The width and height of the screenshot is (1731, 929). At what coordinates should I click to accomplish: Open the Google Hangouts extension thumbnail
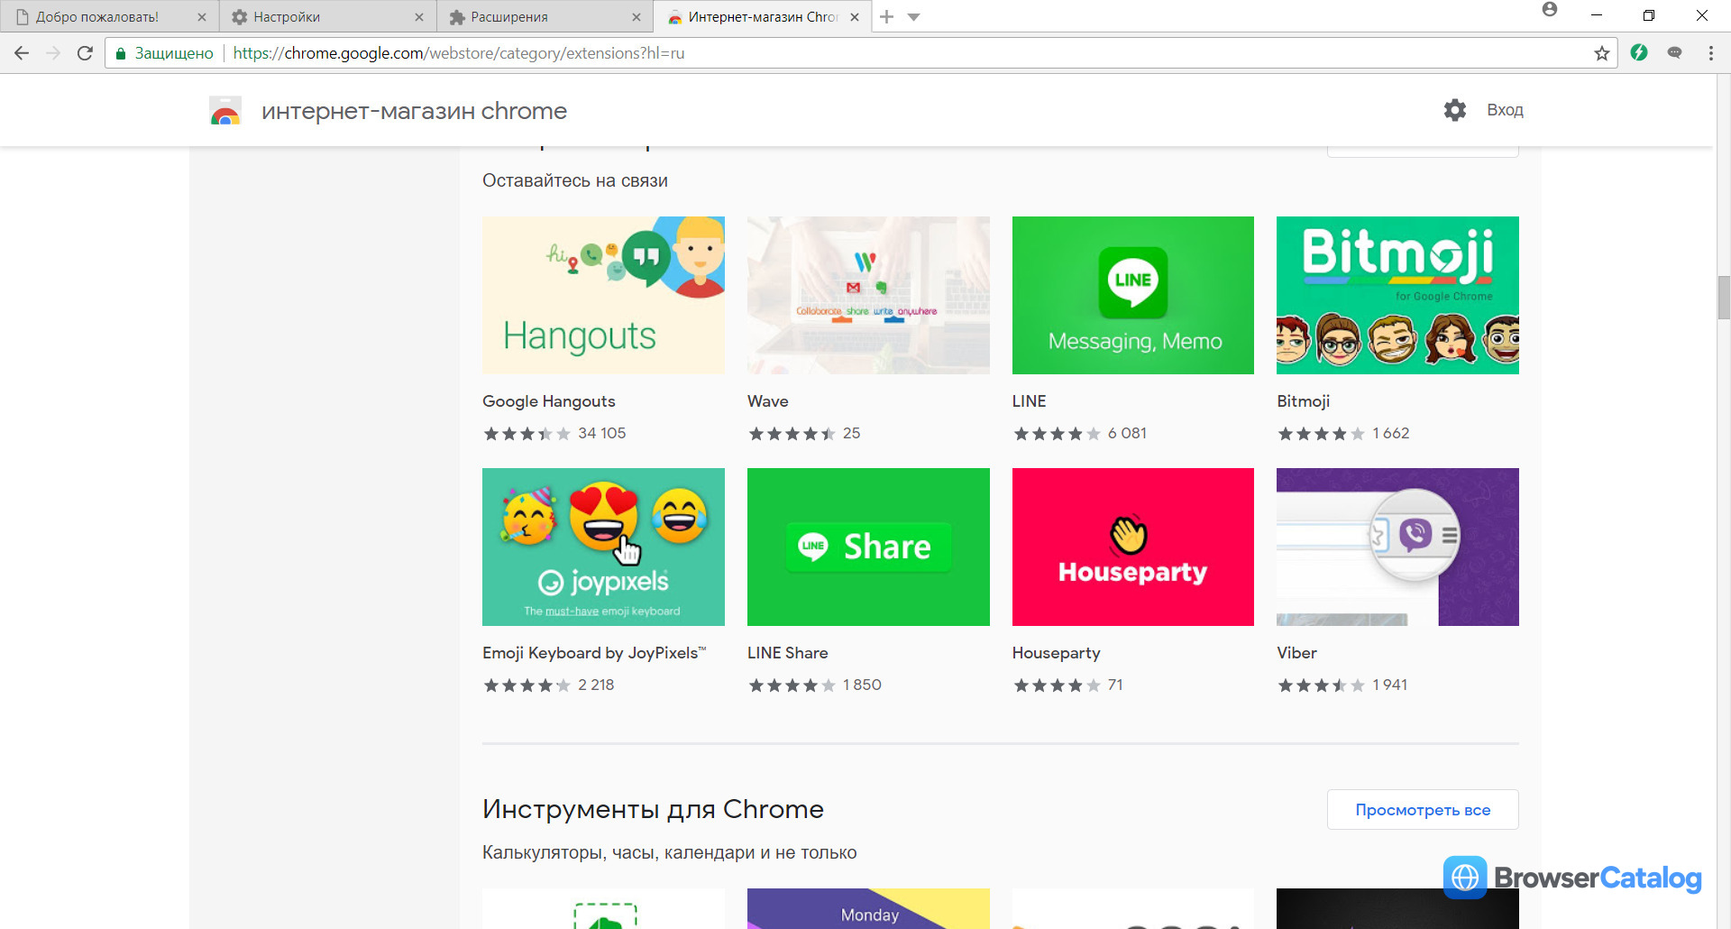point(603,295)
